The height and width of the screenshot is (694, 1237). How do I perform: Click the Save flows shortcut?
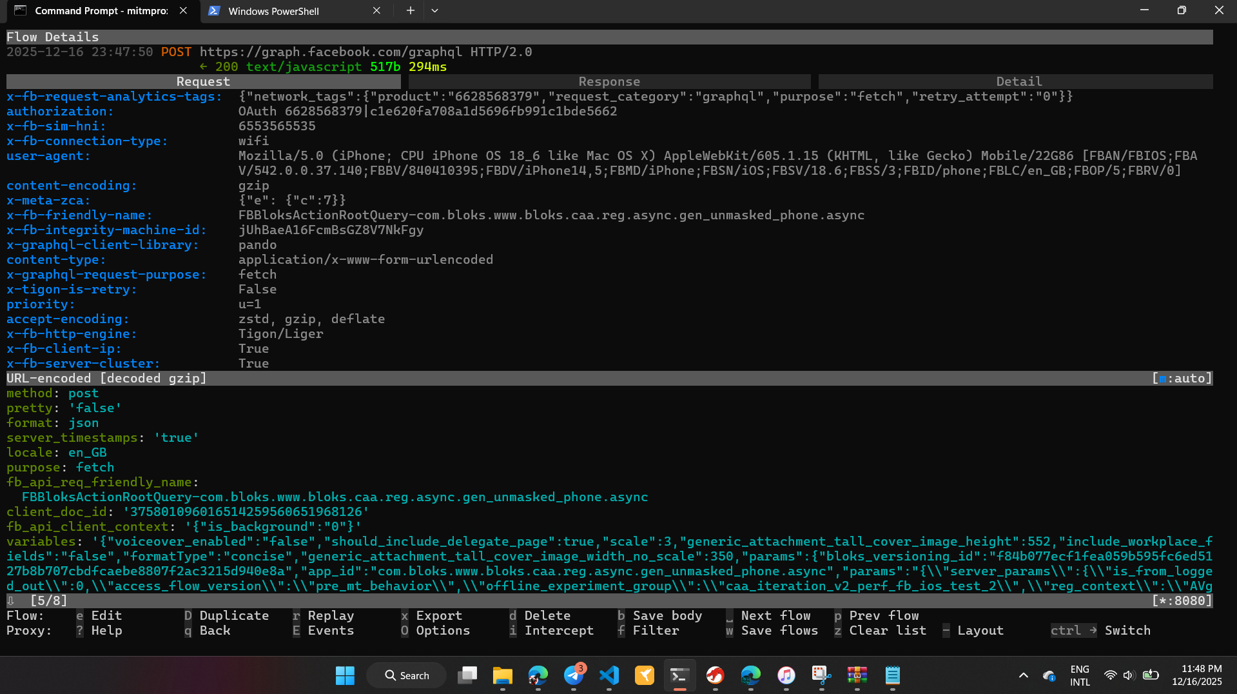(x=772, y=630)
